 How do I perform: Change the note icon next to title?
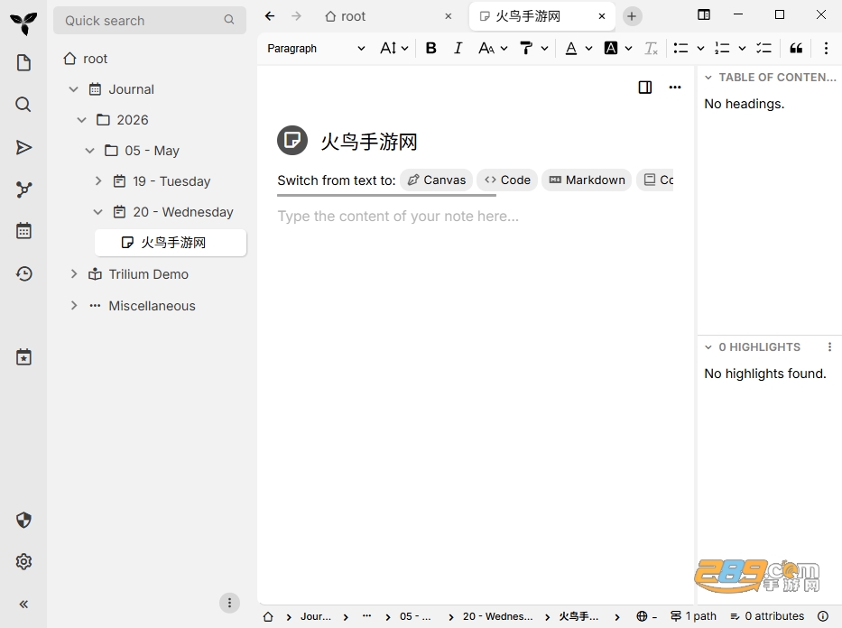pyautogui.click(x=292, y=141)
